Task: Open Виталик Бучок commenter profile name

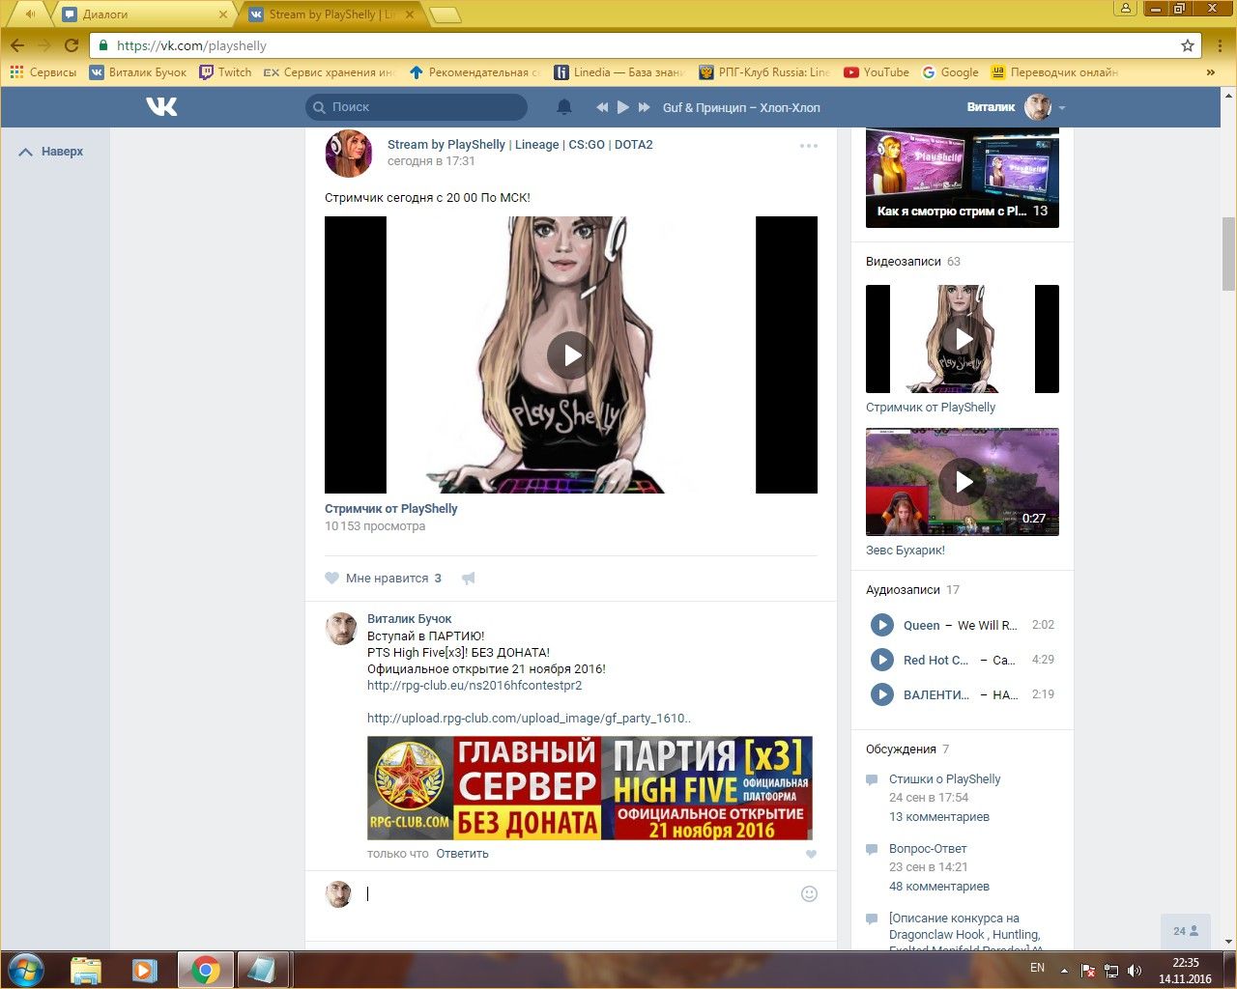Action: [410, 619]
